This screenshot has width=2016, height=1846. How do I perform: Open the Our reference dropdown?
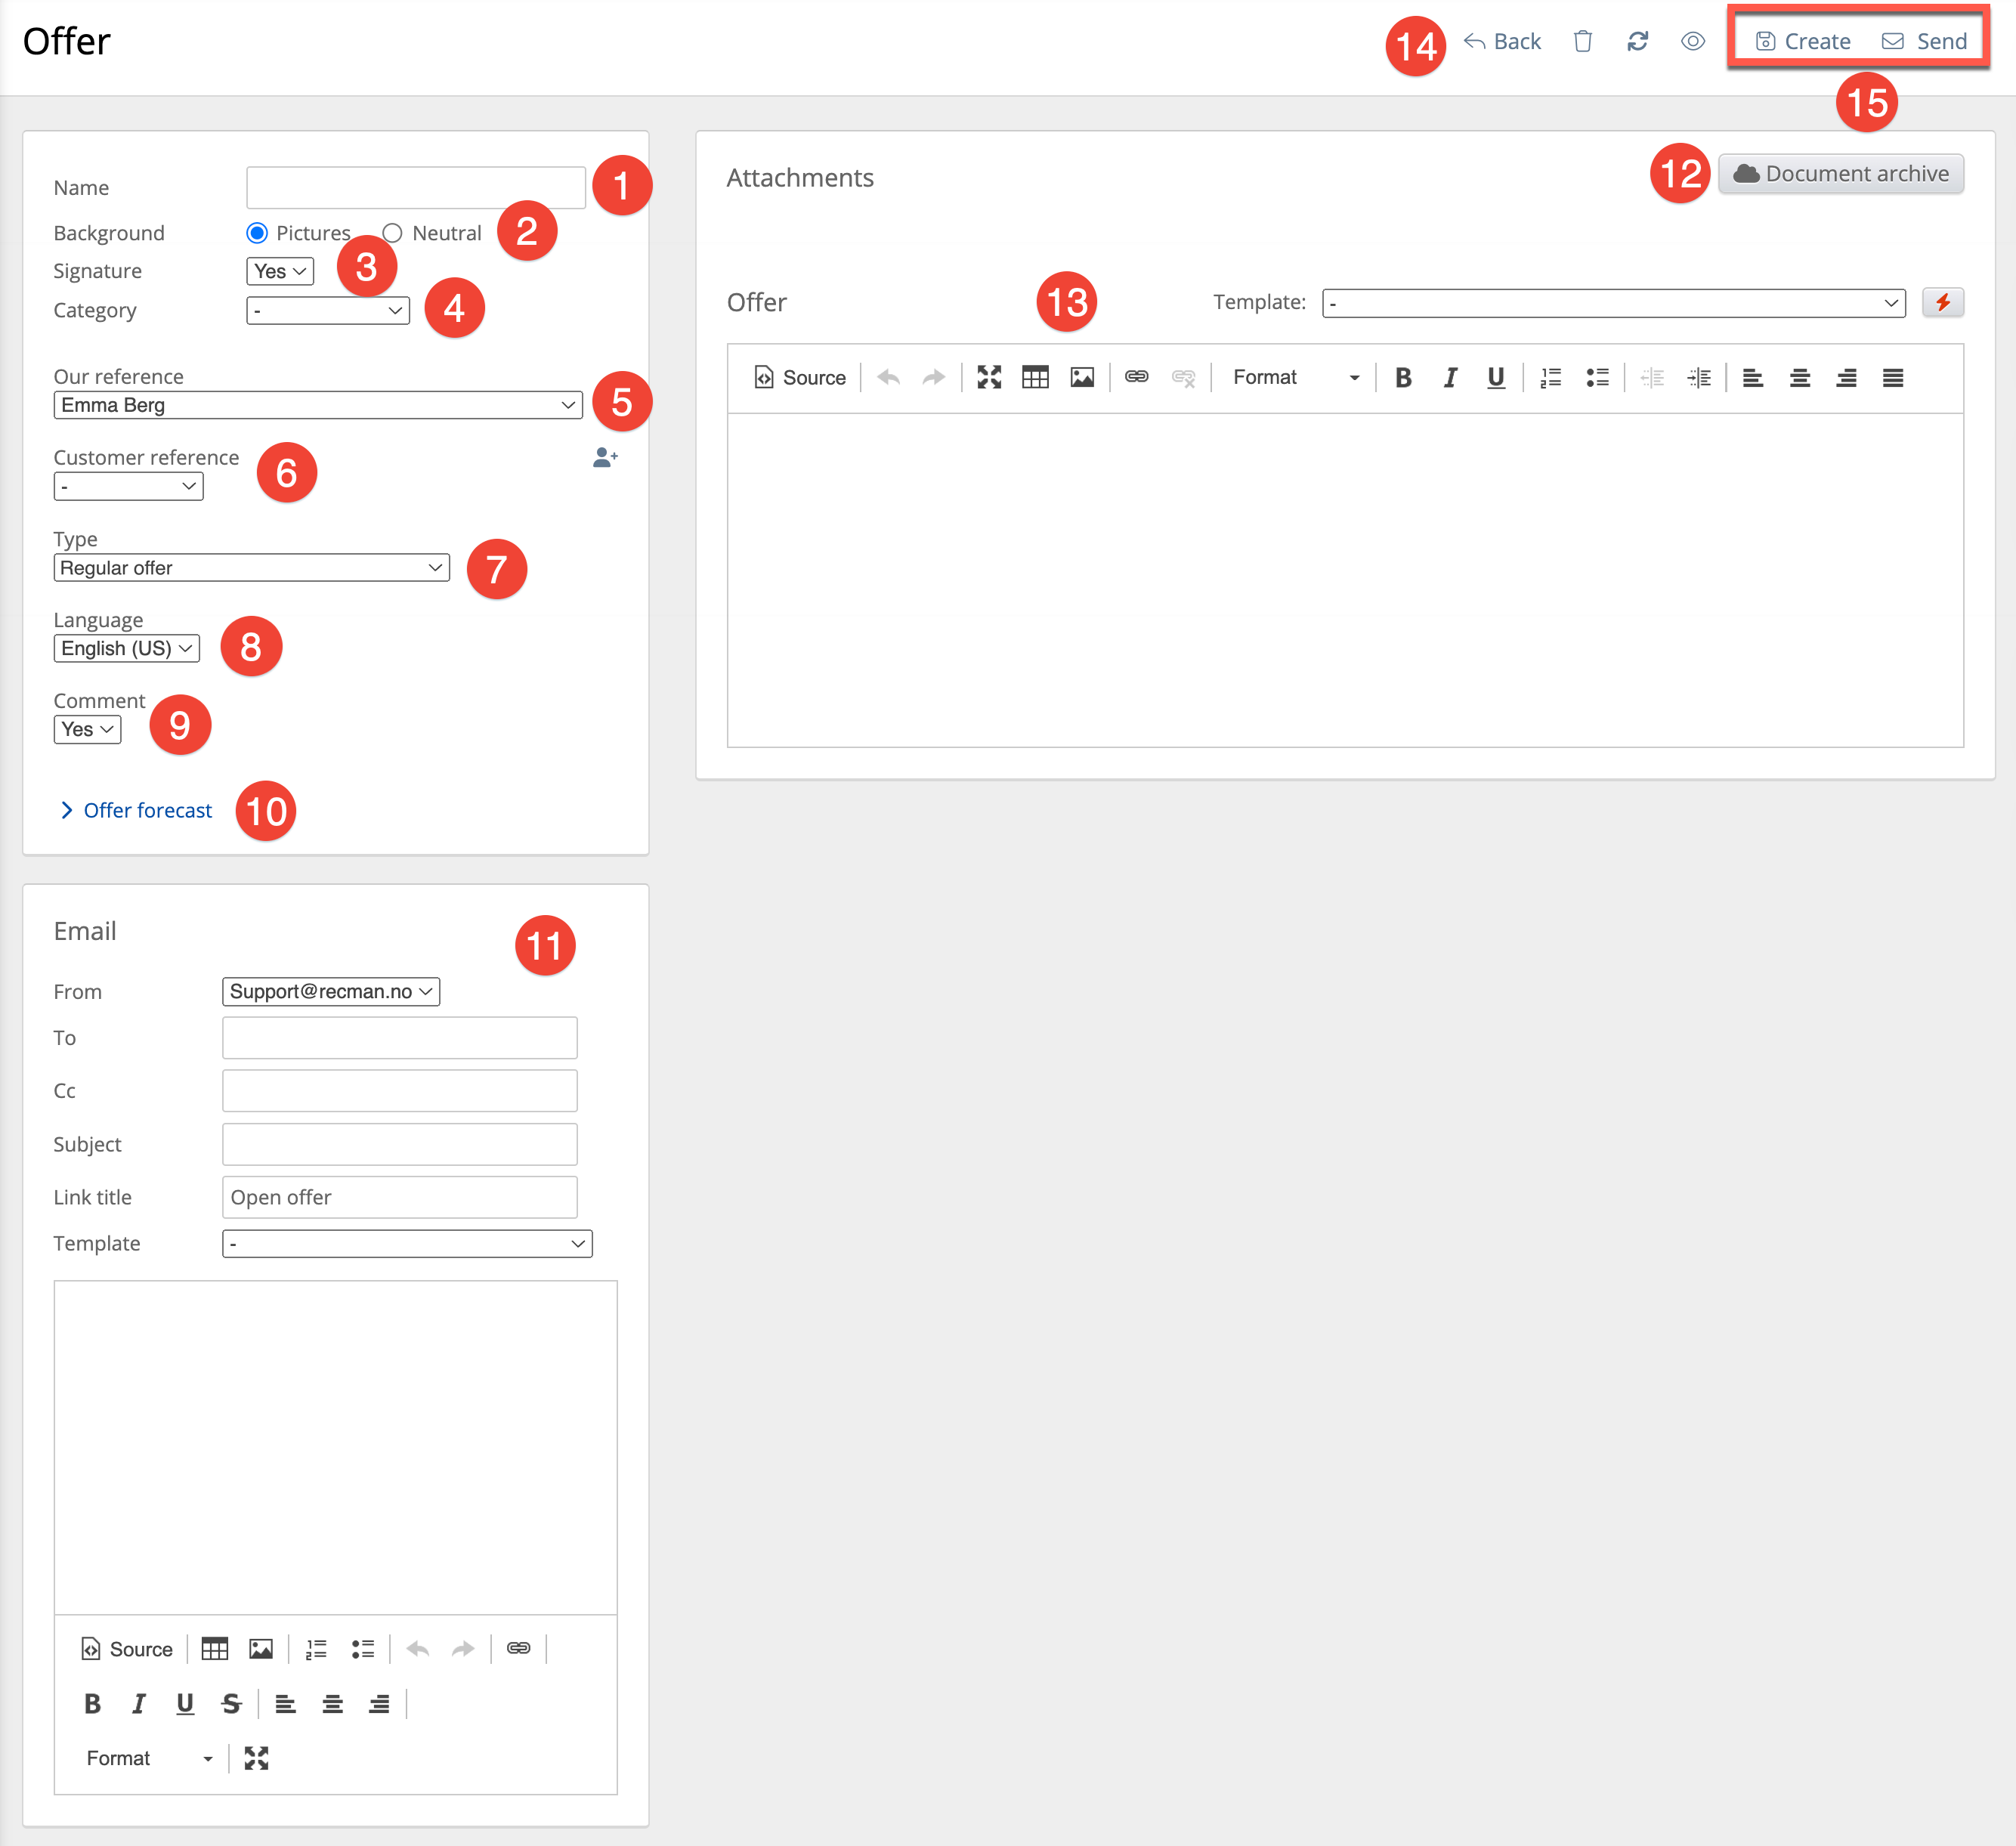(x=317, y=405)
